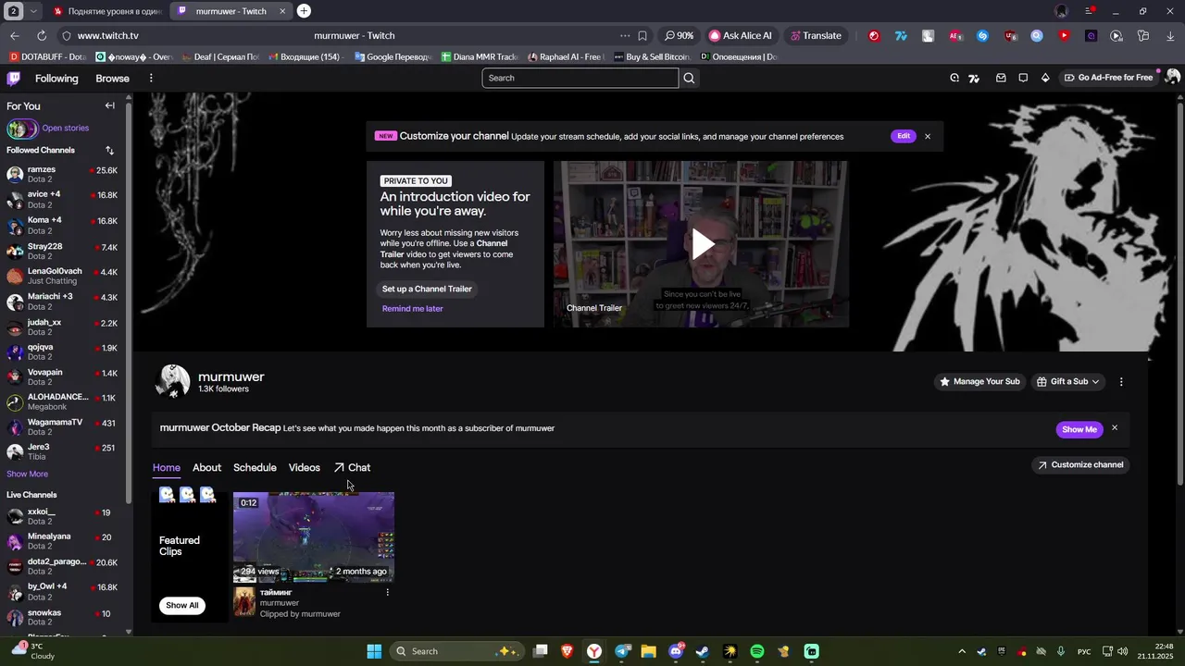The width and height of the screenshot is (1185, 666).
Task: Close the October Recap banner
Action: click(x=1115, y=428)
